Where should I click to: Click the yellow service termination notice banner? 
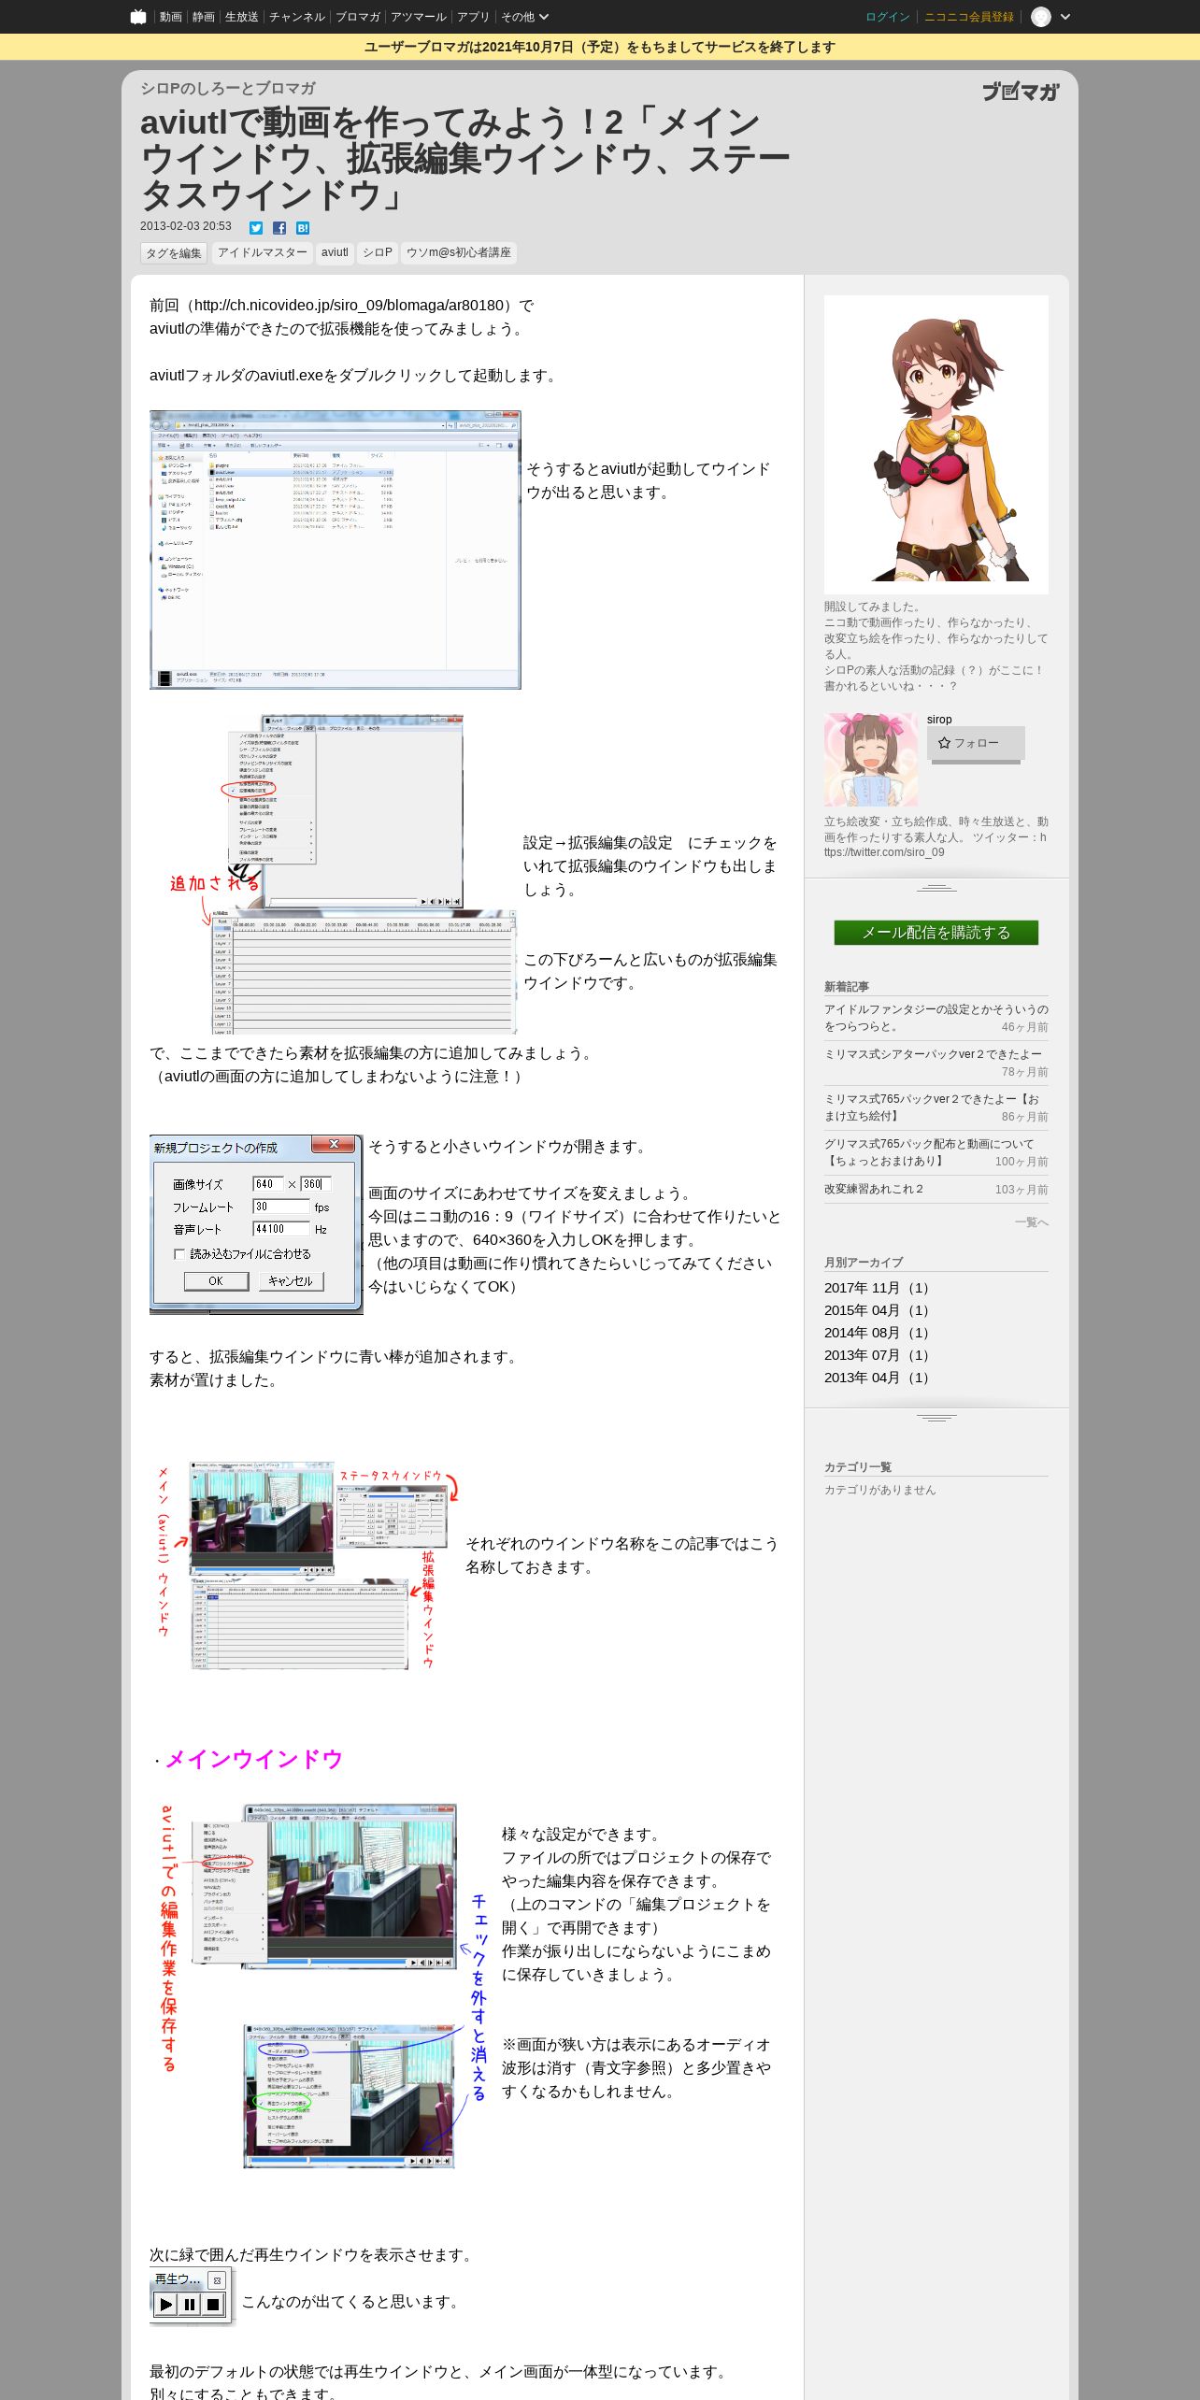pyautogui.click(x=600, y=47)
